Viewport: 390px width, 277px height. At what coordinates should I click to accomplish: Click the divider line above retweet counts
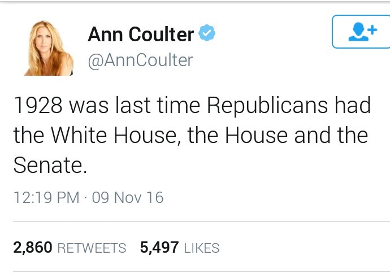(x=201, y=221)
